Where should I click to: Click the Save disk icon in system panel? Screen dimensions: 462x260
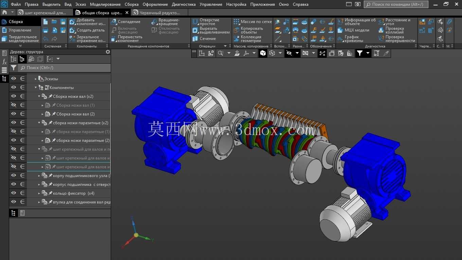tap(63, 22)
